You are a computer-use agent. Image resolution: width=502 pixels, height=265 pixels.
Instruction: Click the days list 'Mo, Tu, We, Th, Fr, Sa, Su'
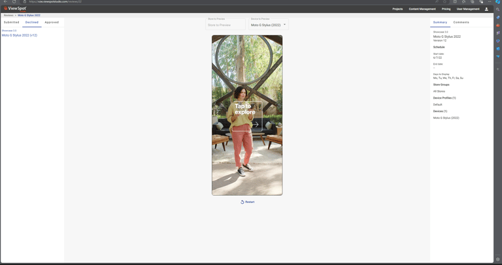tap(448, 78)
